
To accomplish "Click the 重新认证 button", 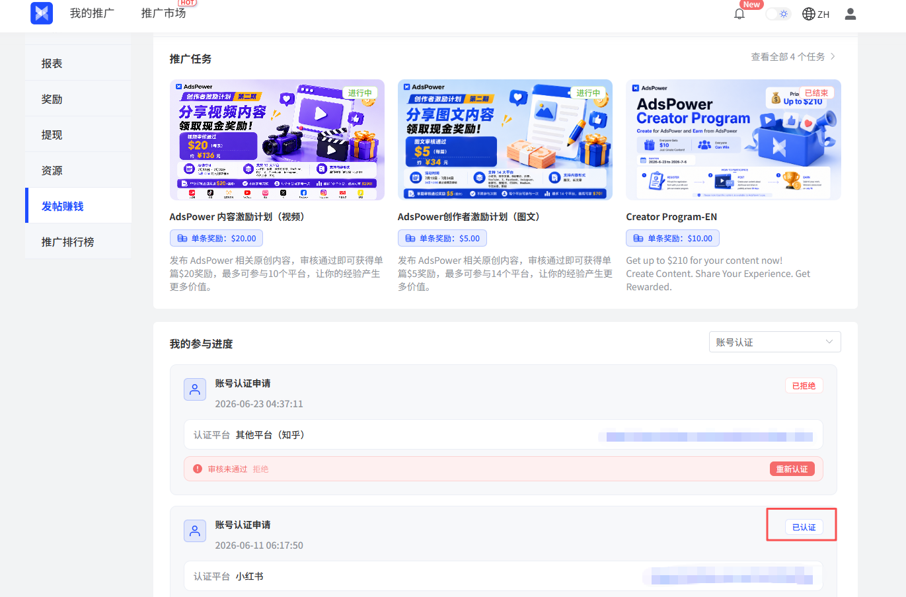I will (x=792, y=469).
